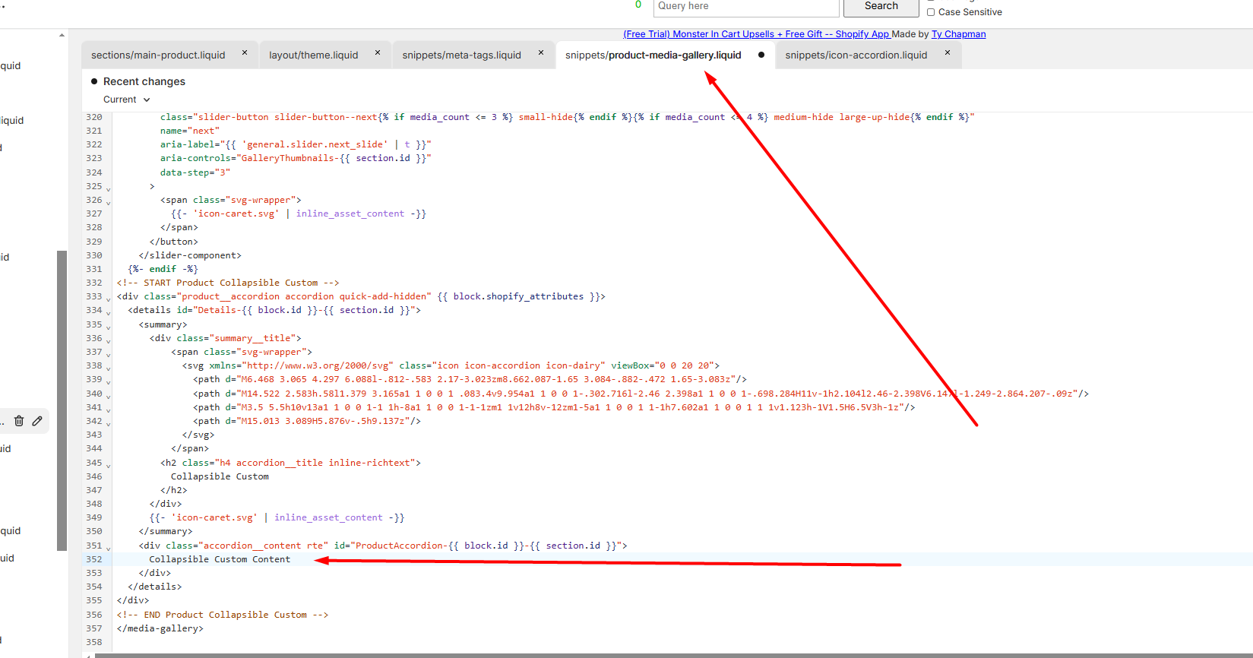Screen dimensions: 1253x658
Task: Collapse code fold at line 325
Action: click(108, 188)
